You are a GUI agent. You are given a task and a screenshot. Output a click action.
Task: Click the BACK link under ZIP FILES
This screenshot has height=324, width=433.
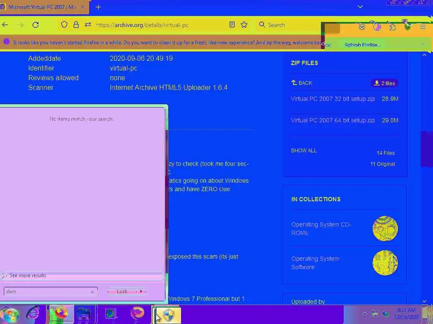301,83
